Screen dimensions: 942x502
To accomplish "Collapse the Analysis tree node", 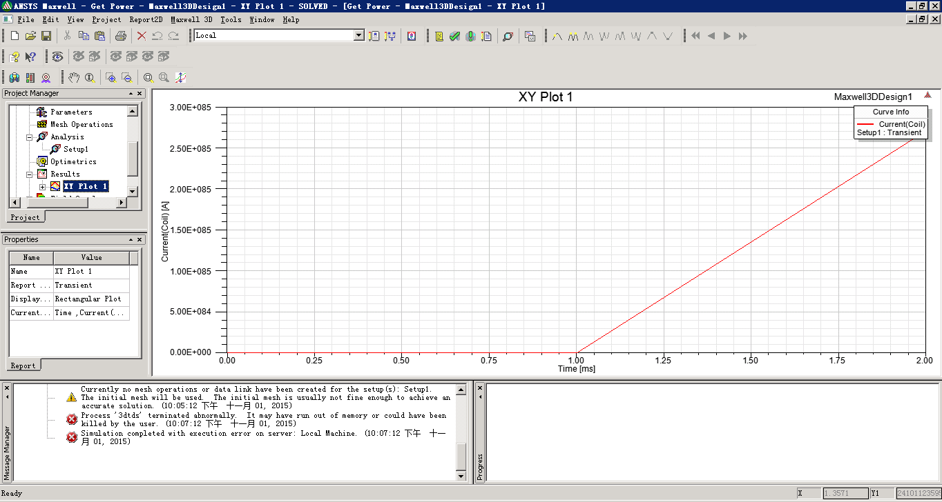I will (30, 137).
